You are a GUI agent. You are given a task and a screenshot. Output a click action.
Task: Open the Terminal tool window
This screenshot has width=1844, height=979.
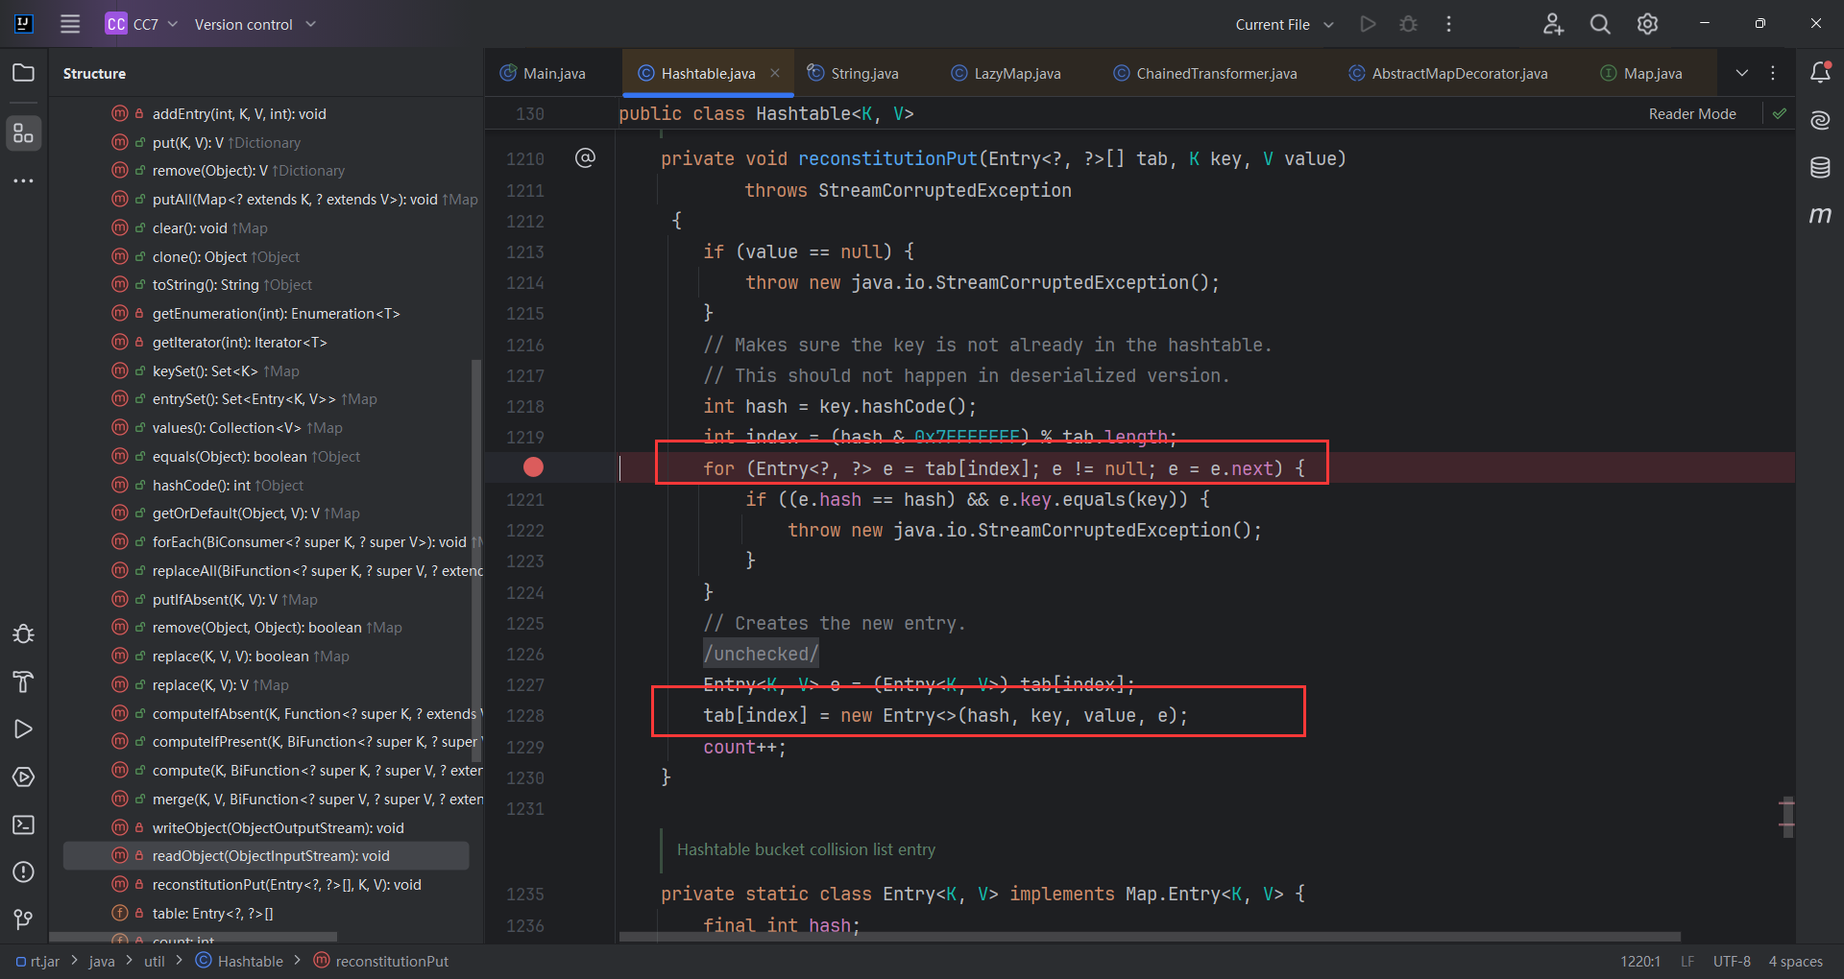pos(24,824)
